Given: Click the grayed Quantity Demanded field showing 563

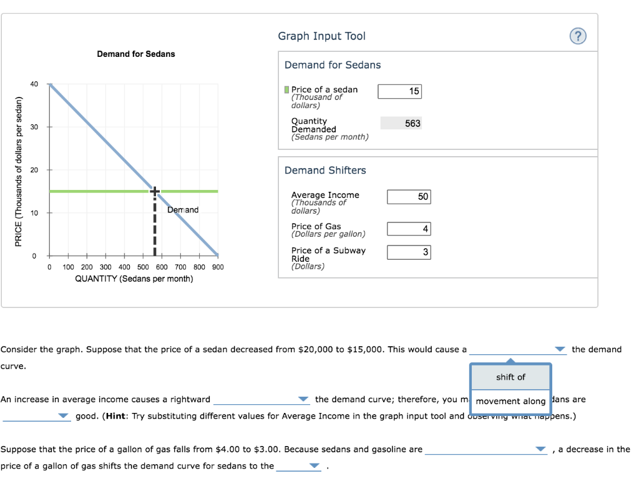Looking at the screenshot, I should (x=400, y=123).
